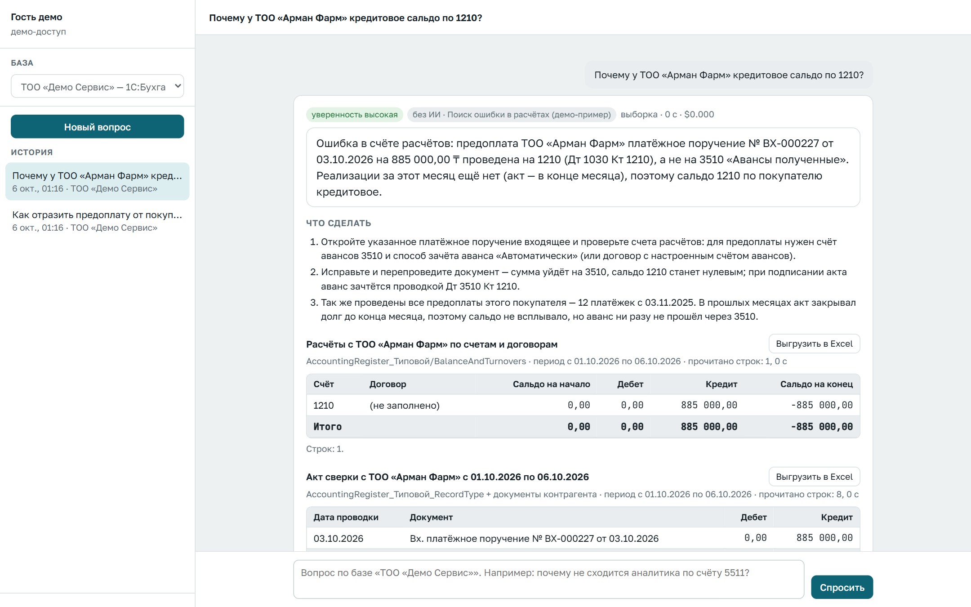Click the page title at the top

pos(345,18)
